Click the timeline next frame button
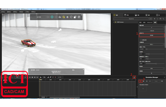Viewport: 166px width, 107px height. click(32, 77)
